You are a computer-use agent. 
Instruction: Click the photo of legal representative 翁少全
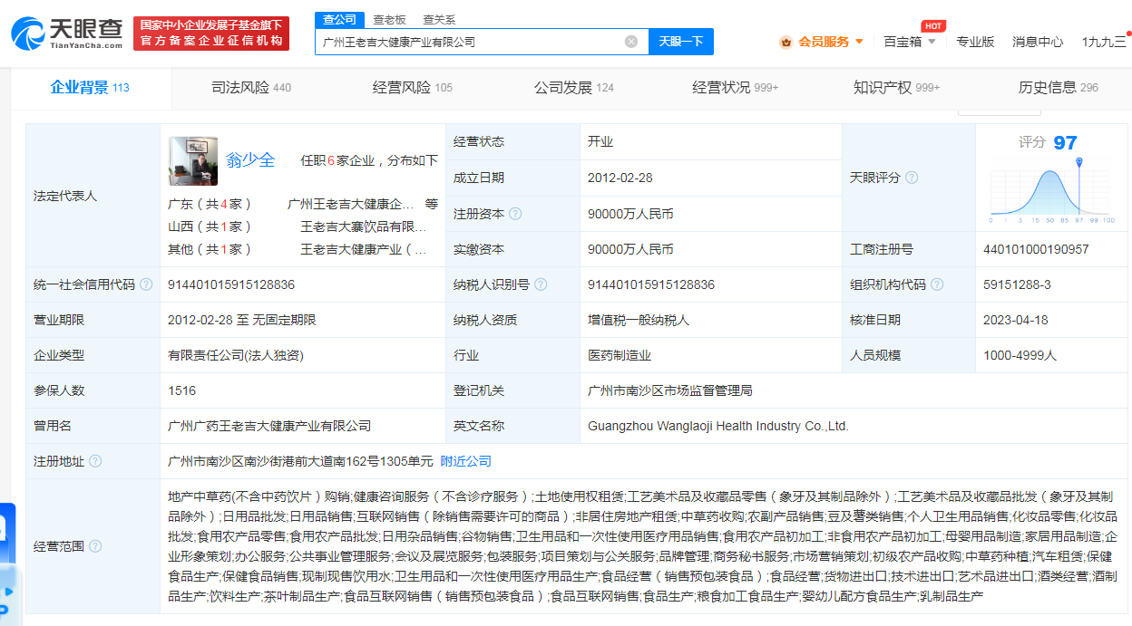(193, 161)
